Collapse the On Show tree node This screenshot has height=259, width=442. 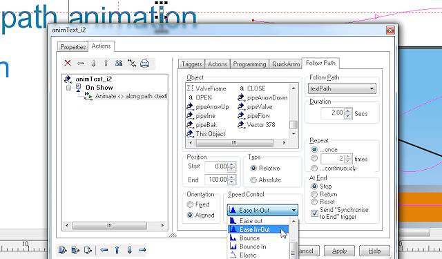(68, 88)
